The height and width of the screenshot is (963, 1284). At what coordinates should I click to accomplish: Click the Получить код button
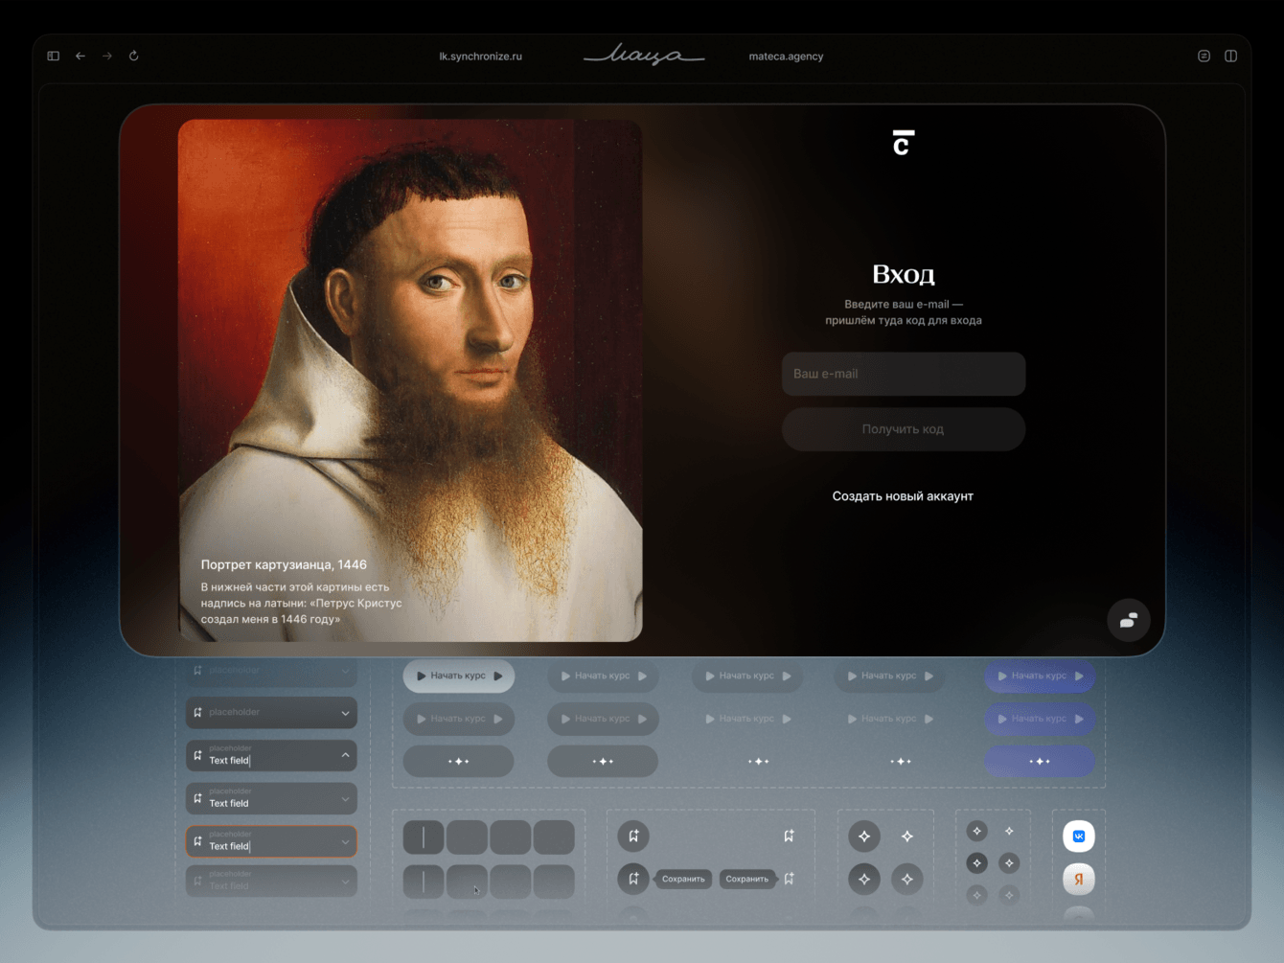[x=904, y=429]
